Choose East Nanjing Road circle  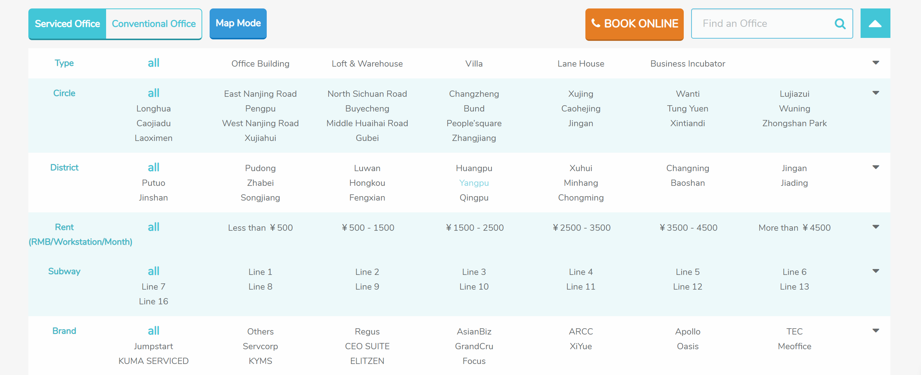(x=260, y=94)
